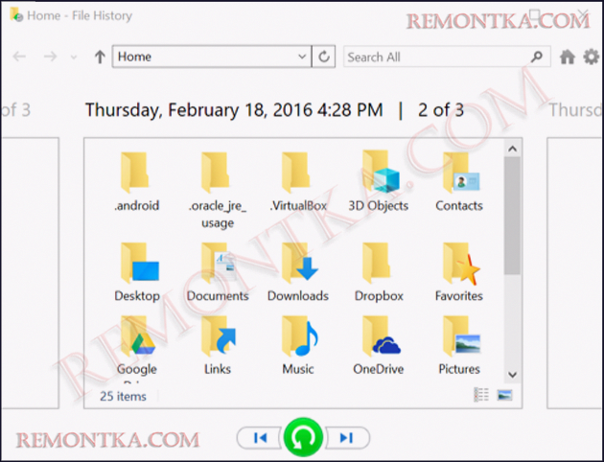The height and width of the screenshot is (462, 604).
Task: Click the search magnifier icon
Action: click(x=537, y=57)
